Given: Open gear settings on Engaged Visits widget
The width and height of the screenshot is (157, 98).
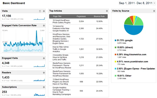Looking at the screenshot, I should (x=44, y=58).
